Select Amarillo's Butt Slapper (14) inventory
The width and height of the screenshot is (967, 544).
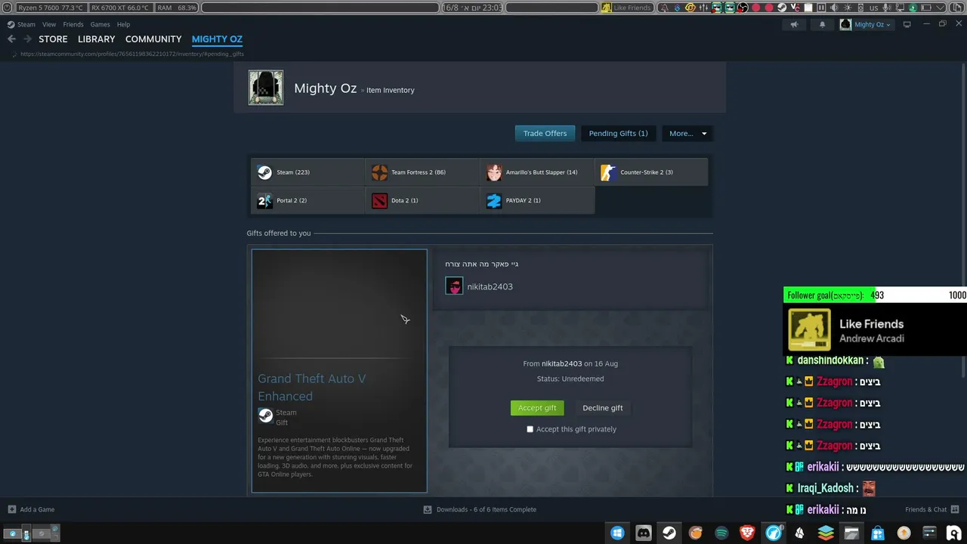pyautogui.click(x=537, y=172)
